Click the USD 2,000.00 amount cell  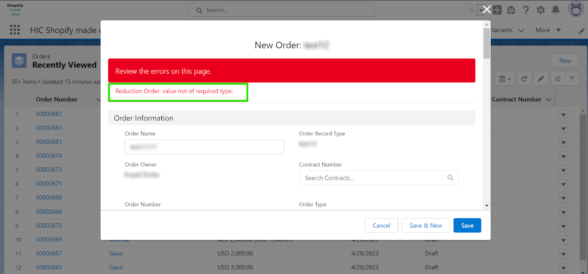235,253
